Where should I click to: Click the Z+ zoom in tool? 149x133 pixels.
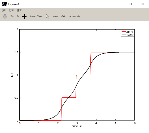pyautogui.click(x=12, y=16)
